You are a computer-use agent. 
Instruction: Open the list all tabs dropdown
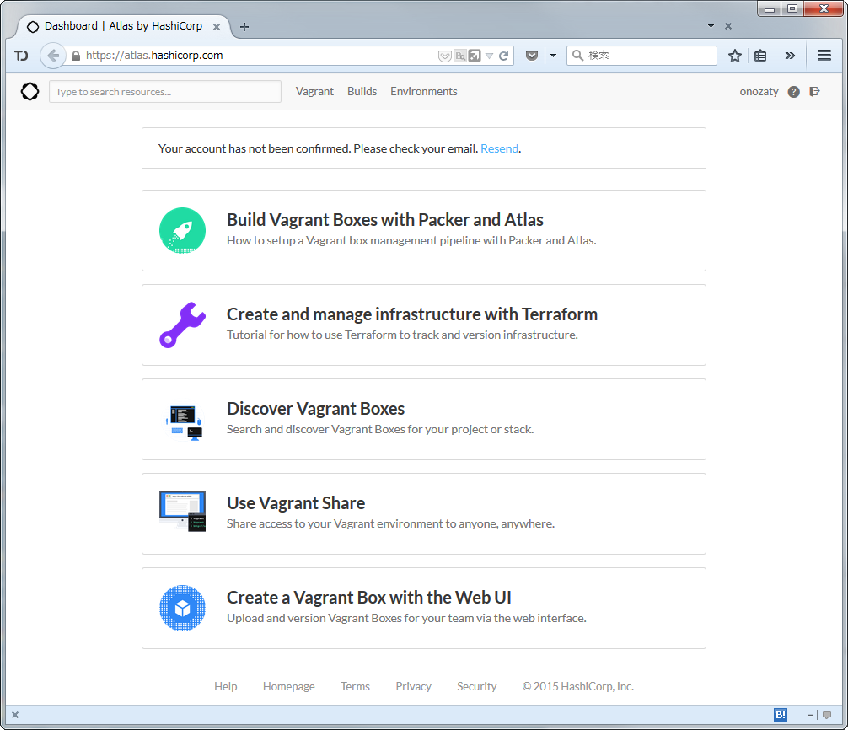point(711,26)
